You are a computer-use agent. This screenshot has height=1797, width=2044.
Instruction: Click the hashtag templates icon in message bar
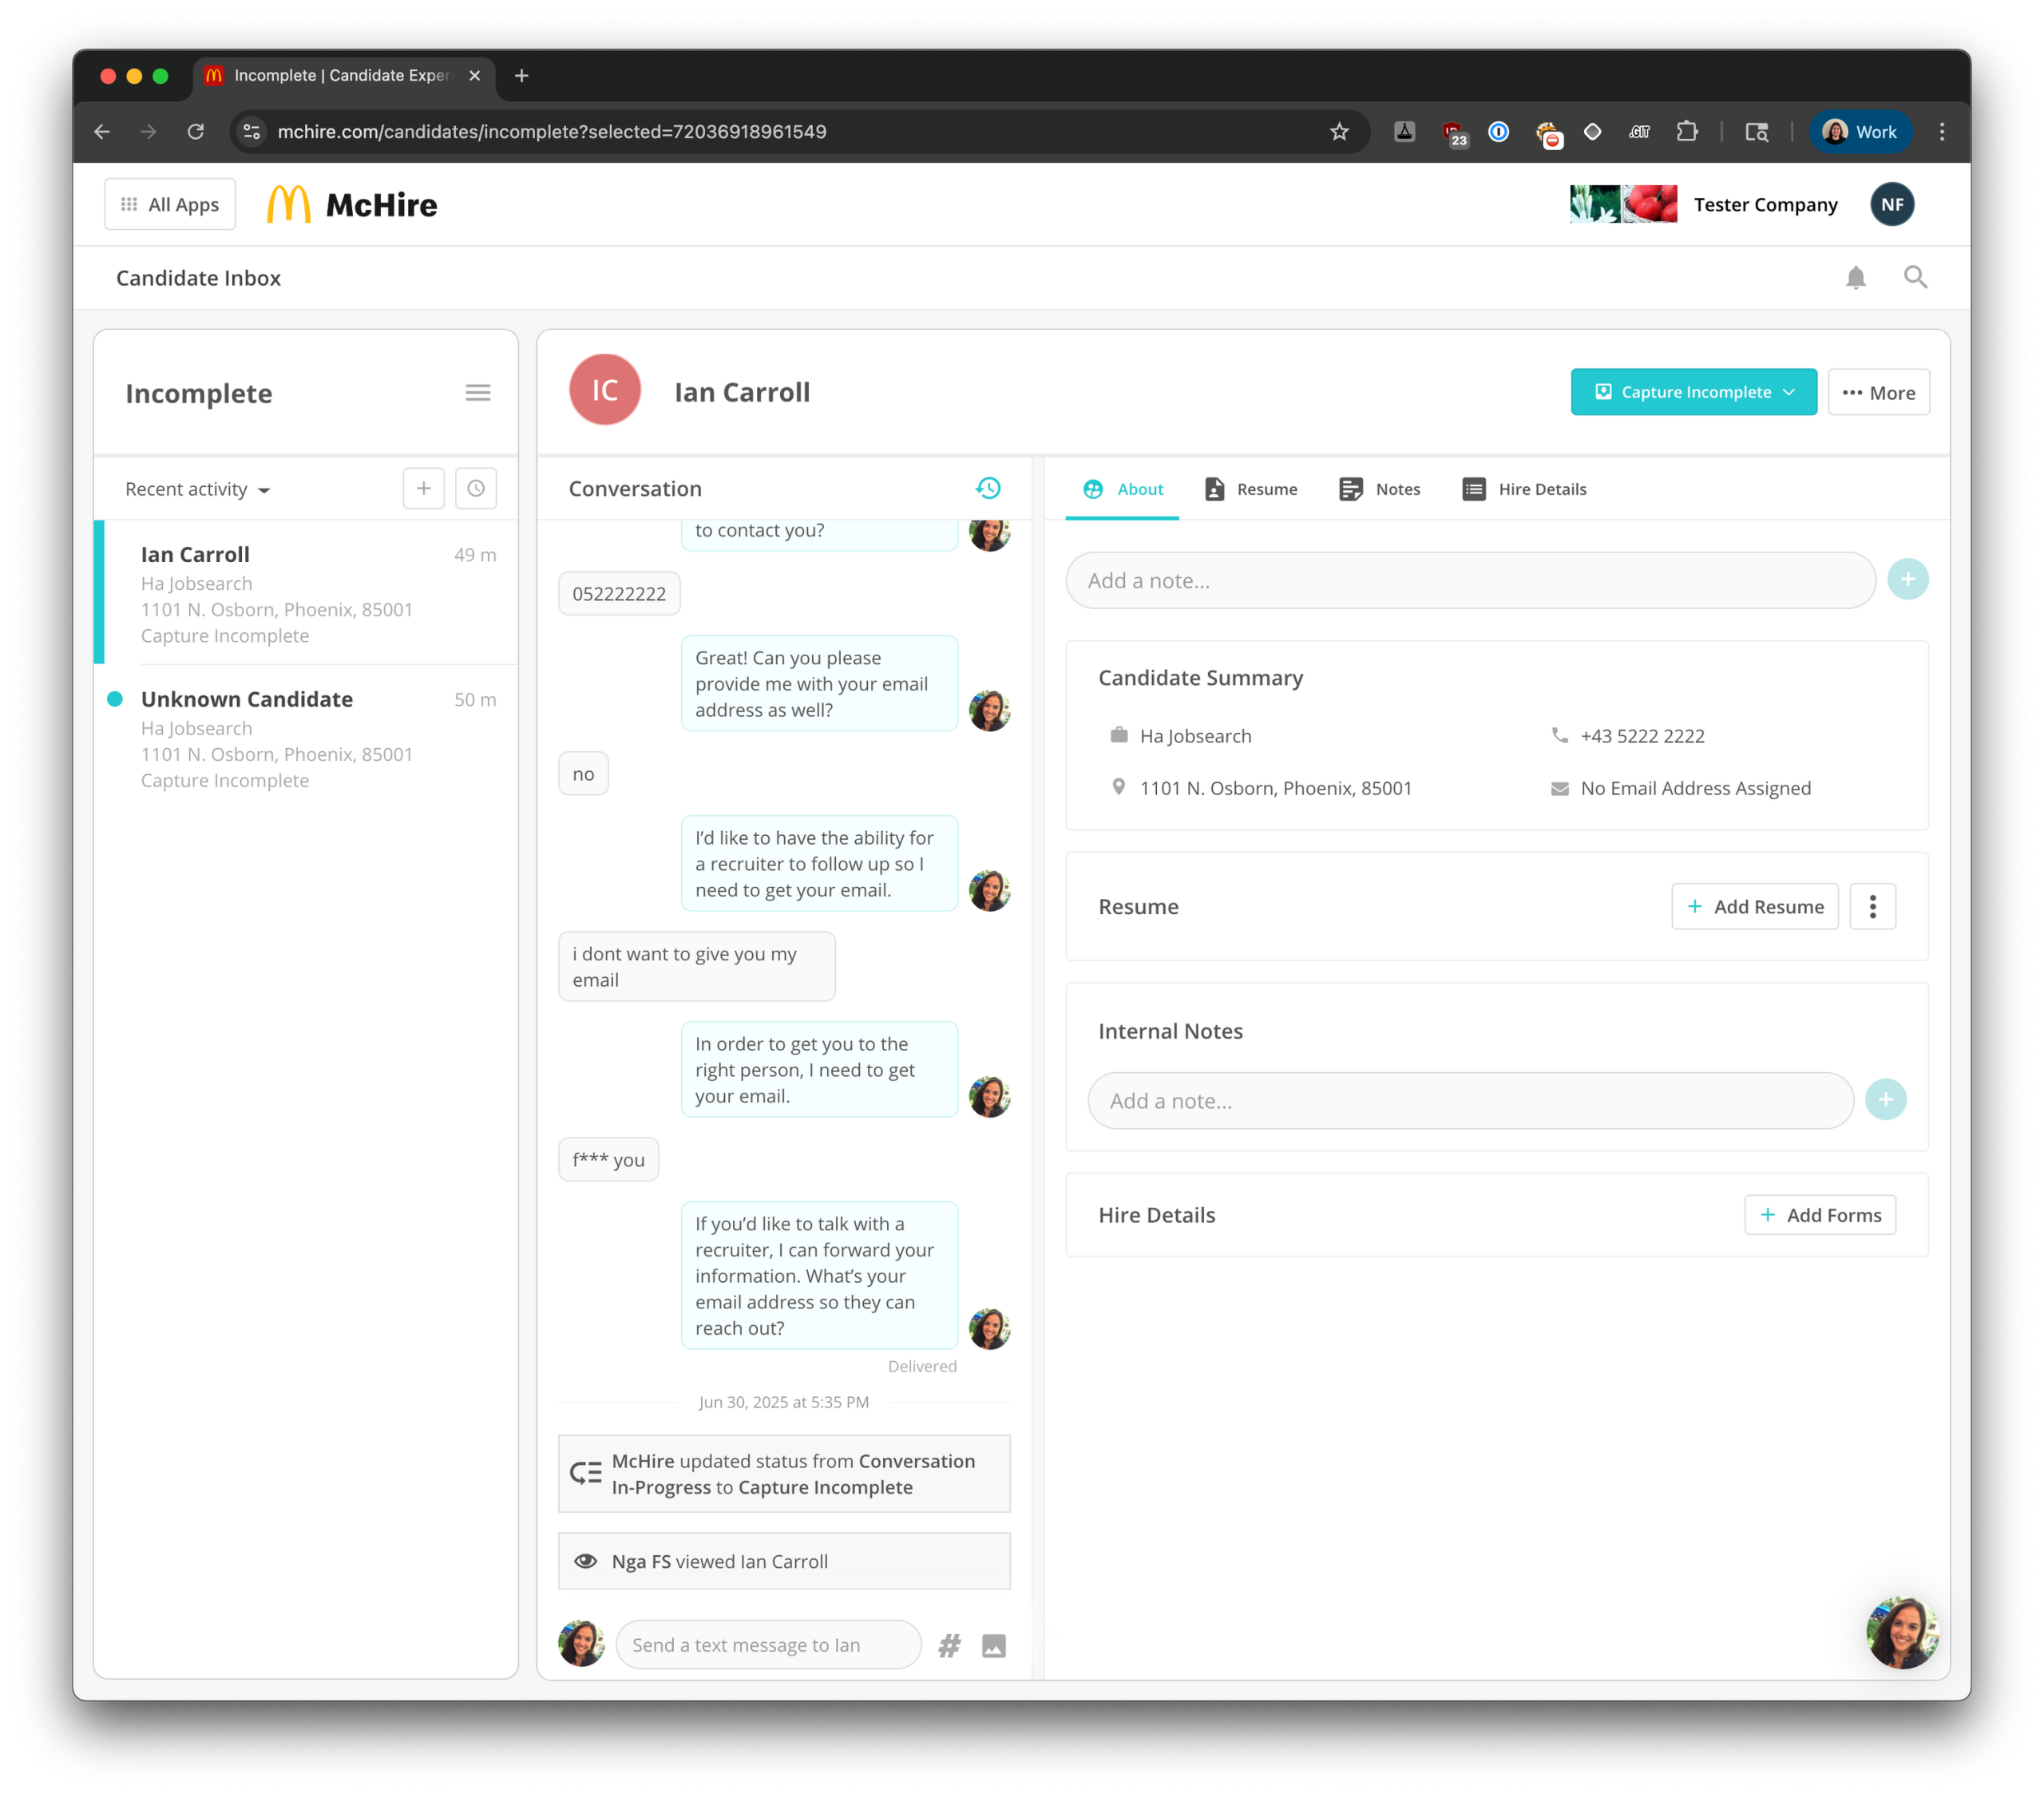(949, 1645)
